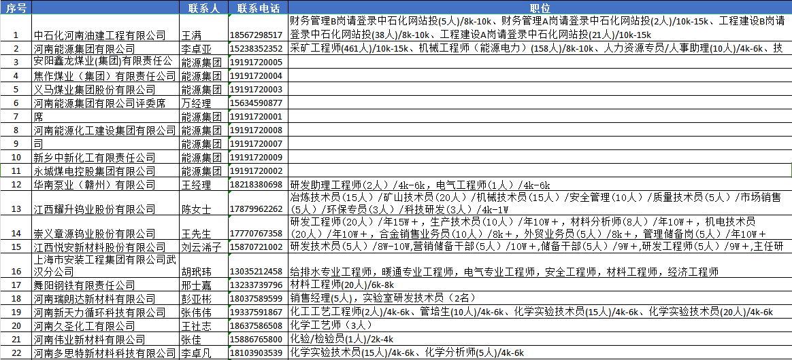The width and height of the screenshot is (792, 360).
Task: Click the 职位 column header
Action: [x=540, y=7]
